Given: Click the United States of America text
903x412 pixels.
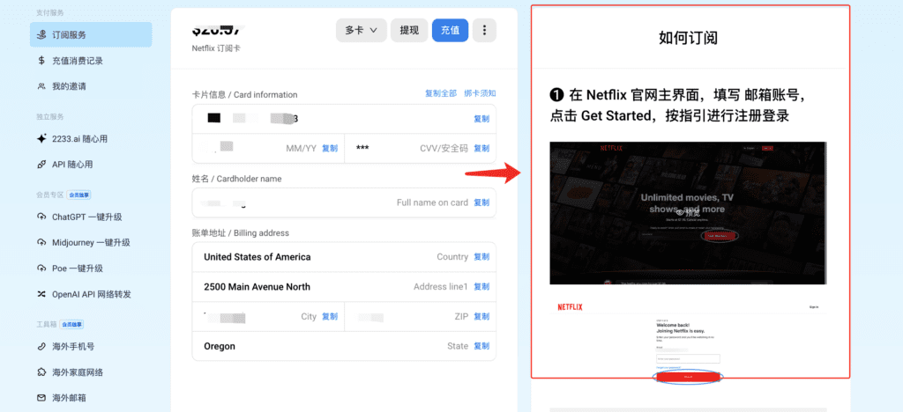Looking at the screenshot, I should pyautogui.click(x=257, y=257).
